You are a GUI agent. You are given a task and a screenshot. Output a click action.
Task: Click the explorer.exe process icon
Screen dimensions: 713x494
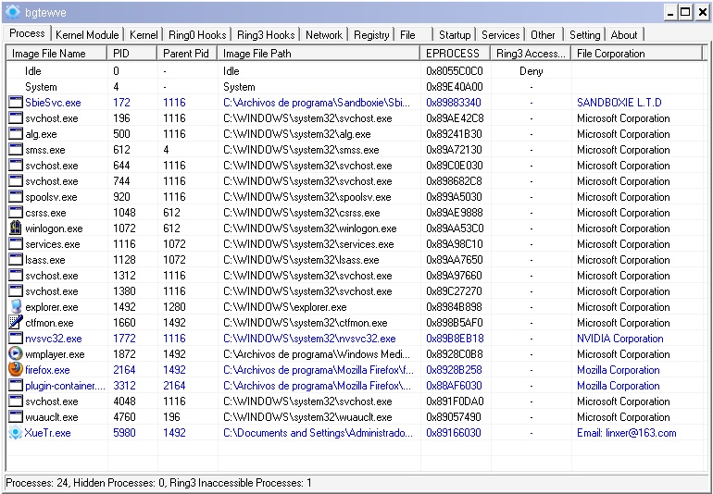pyautogui.click(x=16, y=307)
